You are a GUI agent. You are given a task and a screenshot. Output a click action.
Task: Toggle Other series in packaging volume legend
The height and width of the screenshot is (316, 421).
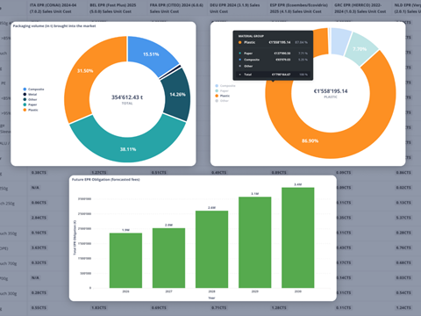(x=30, y=99)
